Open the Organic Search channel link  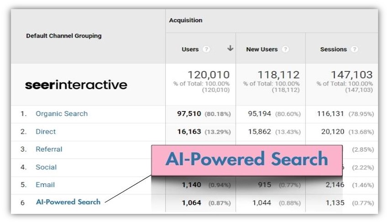pos(62,114)
